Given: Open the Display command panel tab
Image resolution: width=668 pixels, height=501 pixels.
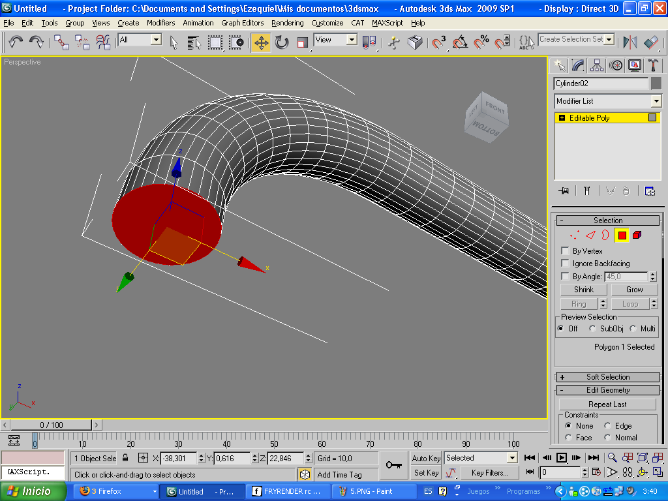Looking at the screenshot, I should point(634,65).
